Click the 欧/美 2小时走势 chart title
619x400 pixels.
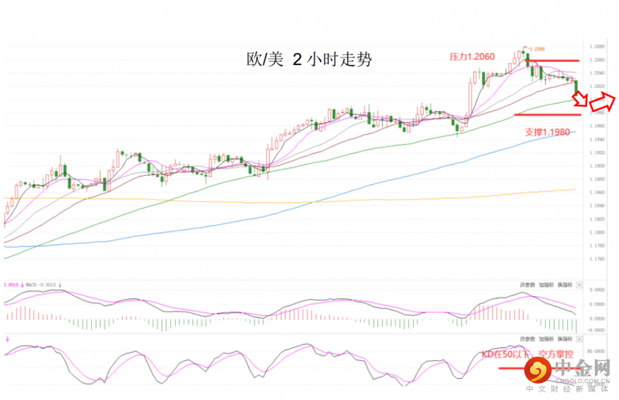[x=309, y=60]
